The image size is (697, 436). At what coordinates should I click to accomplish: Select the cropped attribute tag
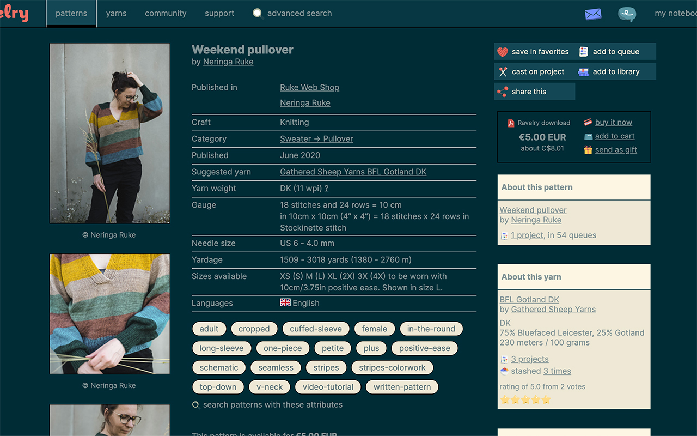254,329
